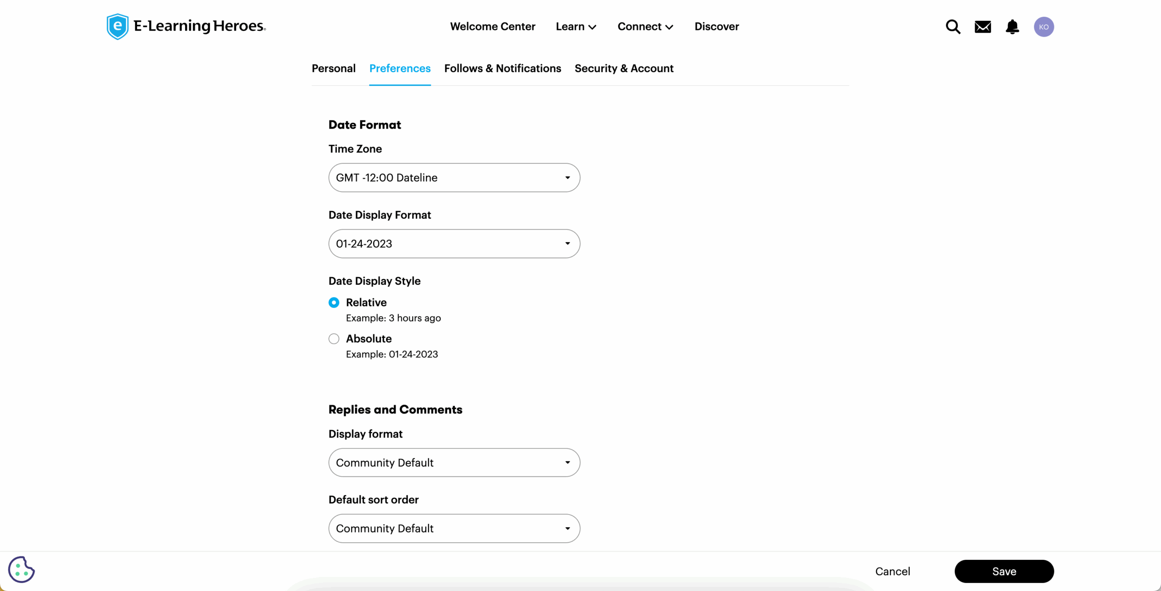Select the Relative date style

334,303
